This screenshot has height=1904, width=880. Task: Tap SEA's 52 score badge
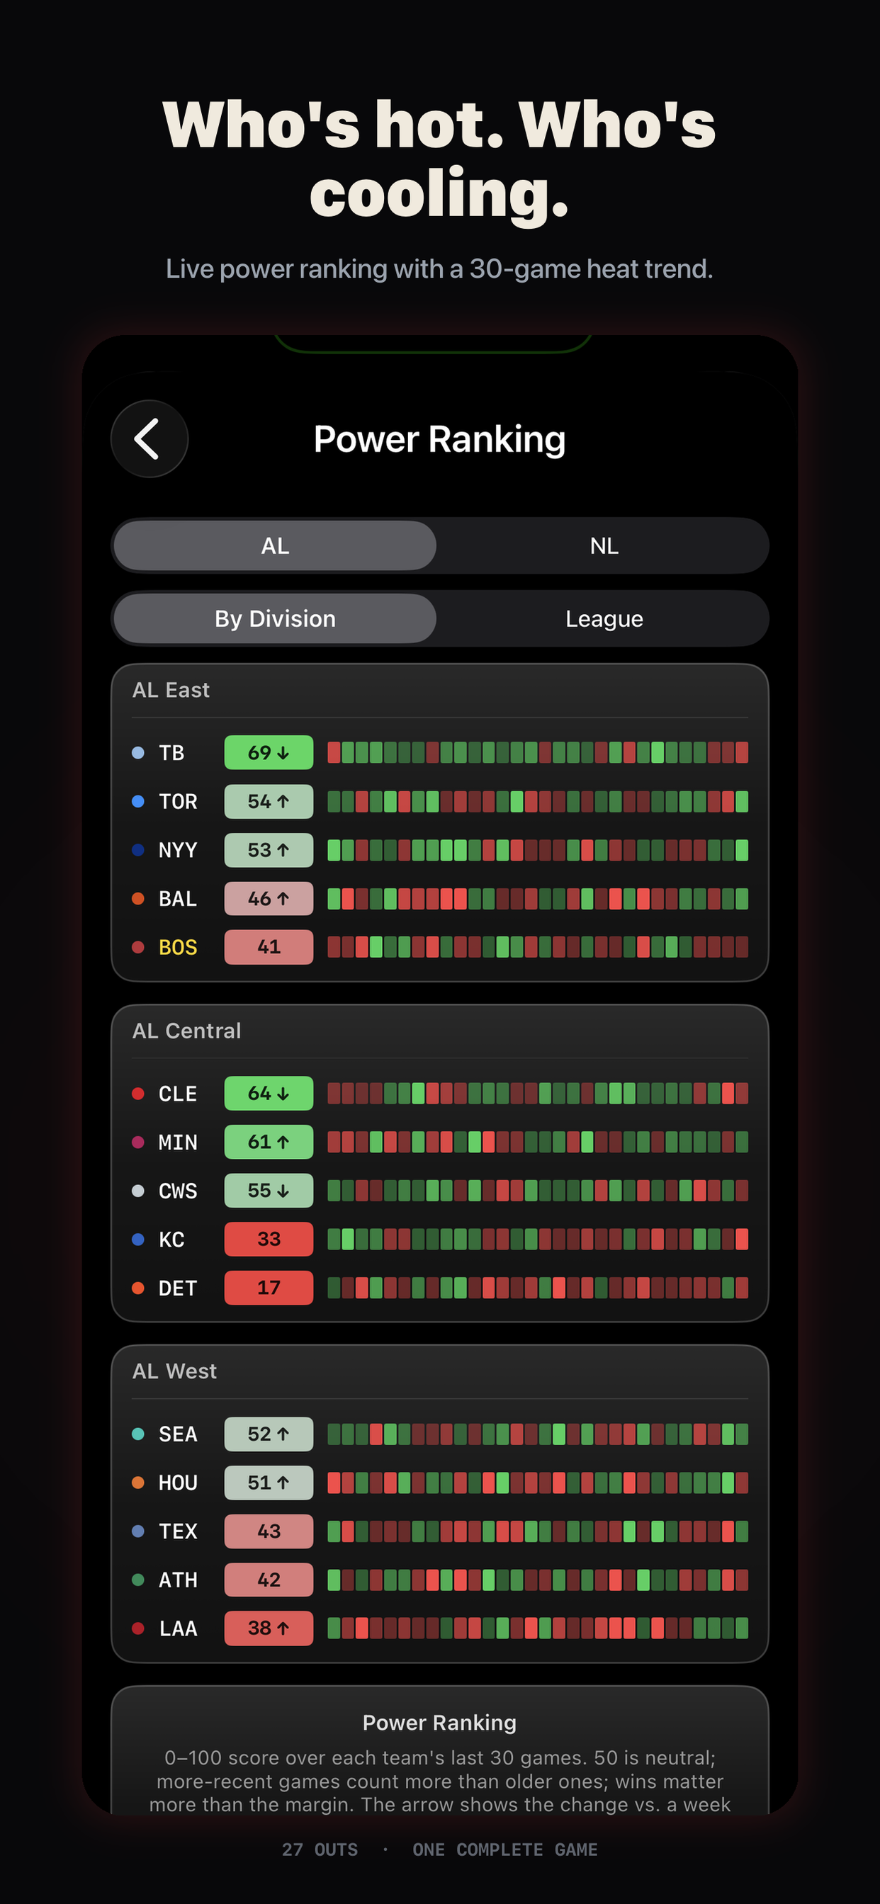click(x=269, y=1434)
